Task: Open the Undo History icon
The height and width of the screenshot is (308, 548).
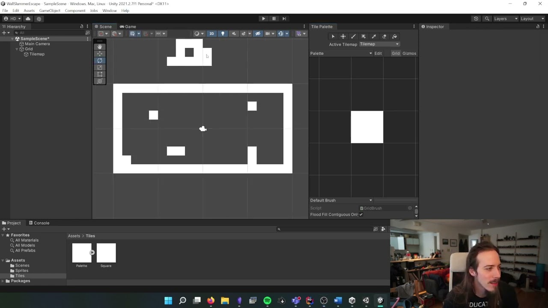Action: (x=476, y=18)
